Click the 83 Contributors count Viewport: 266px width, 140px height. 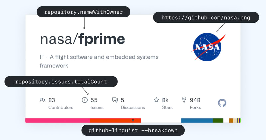[52, 100]
